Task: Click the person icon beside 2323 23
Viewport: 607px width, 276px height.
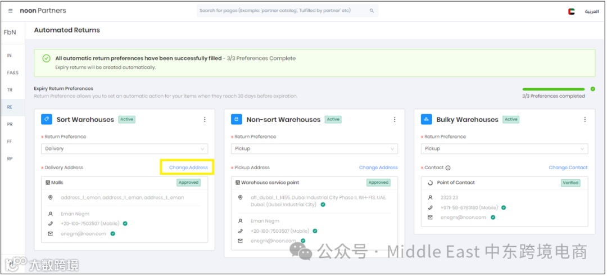Action: [430, 197]
